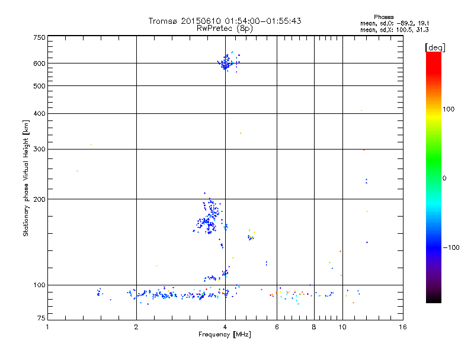Click the x-axis tick label '6'
474x356 pixels.
point(277,327)
